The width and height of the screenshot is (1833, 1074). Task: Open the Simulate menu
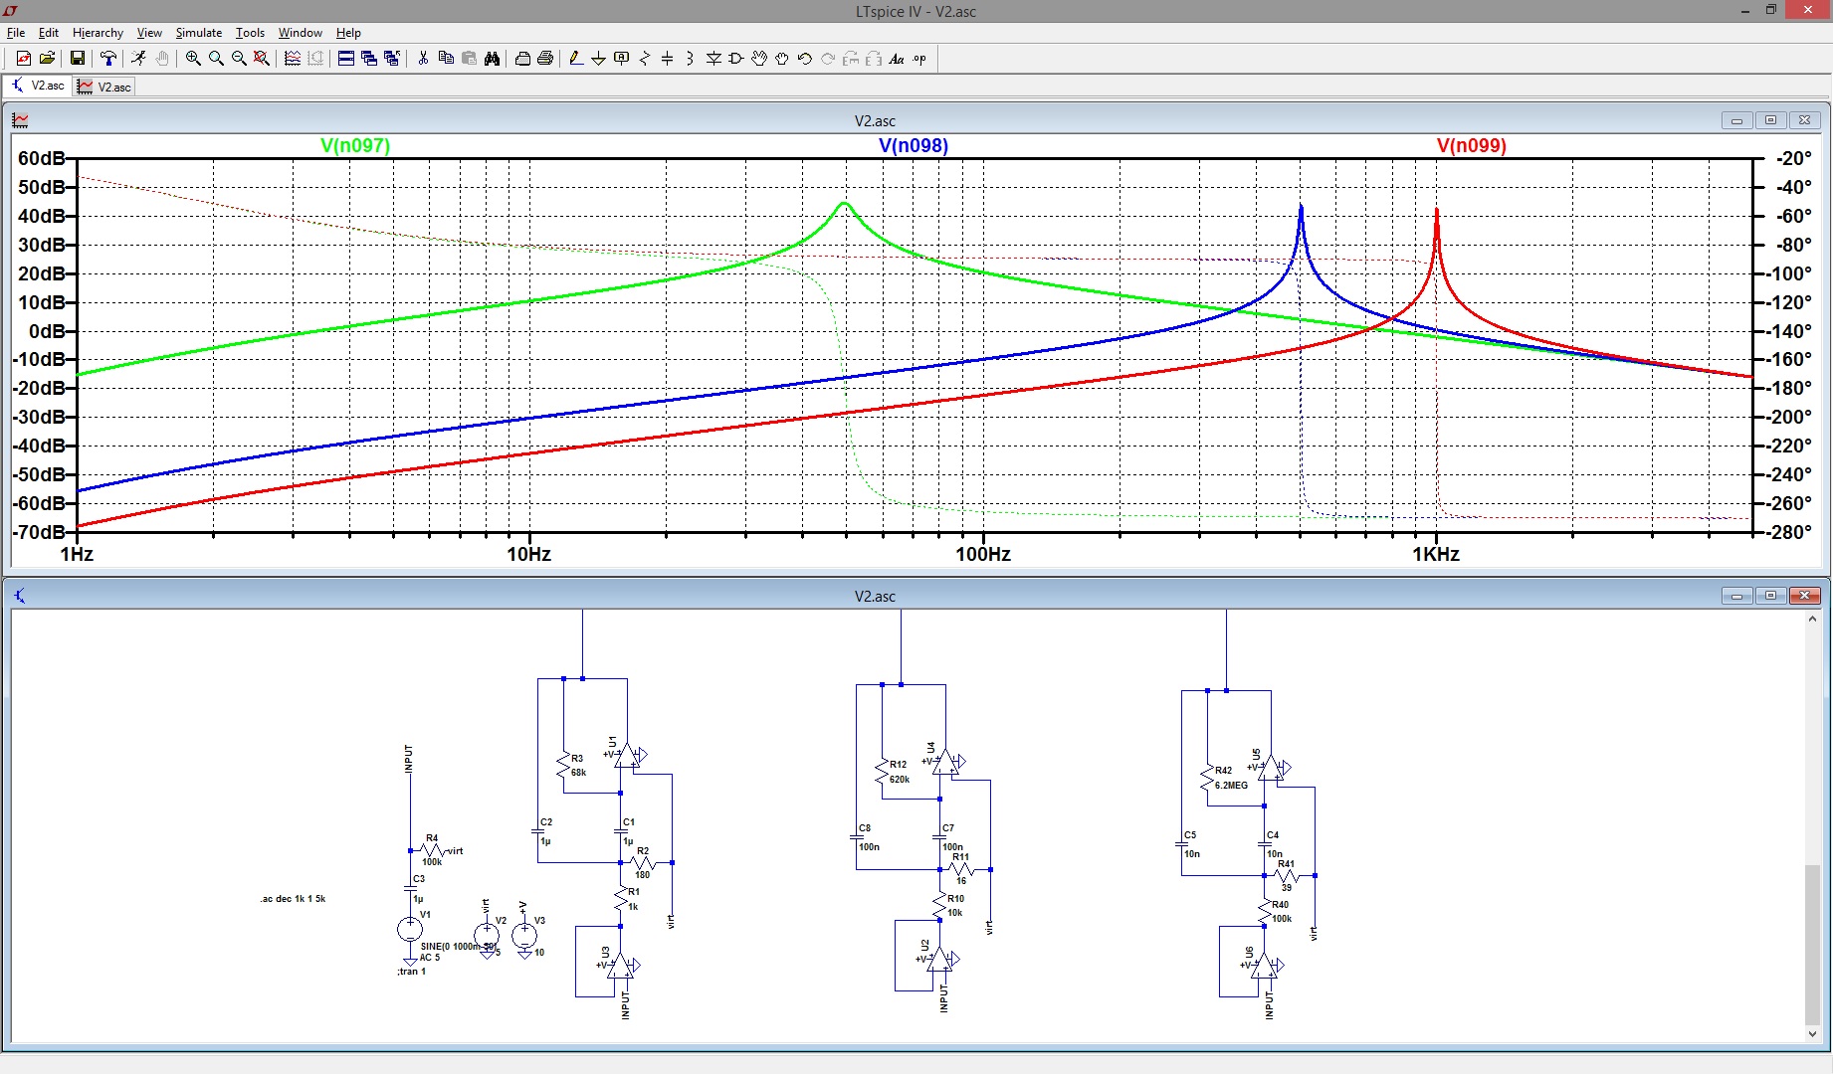[199, 33]
